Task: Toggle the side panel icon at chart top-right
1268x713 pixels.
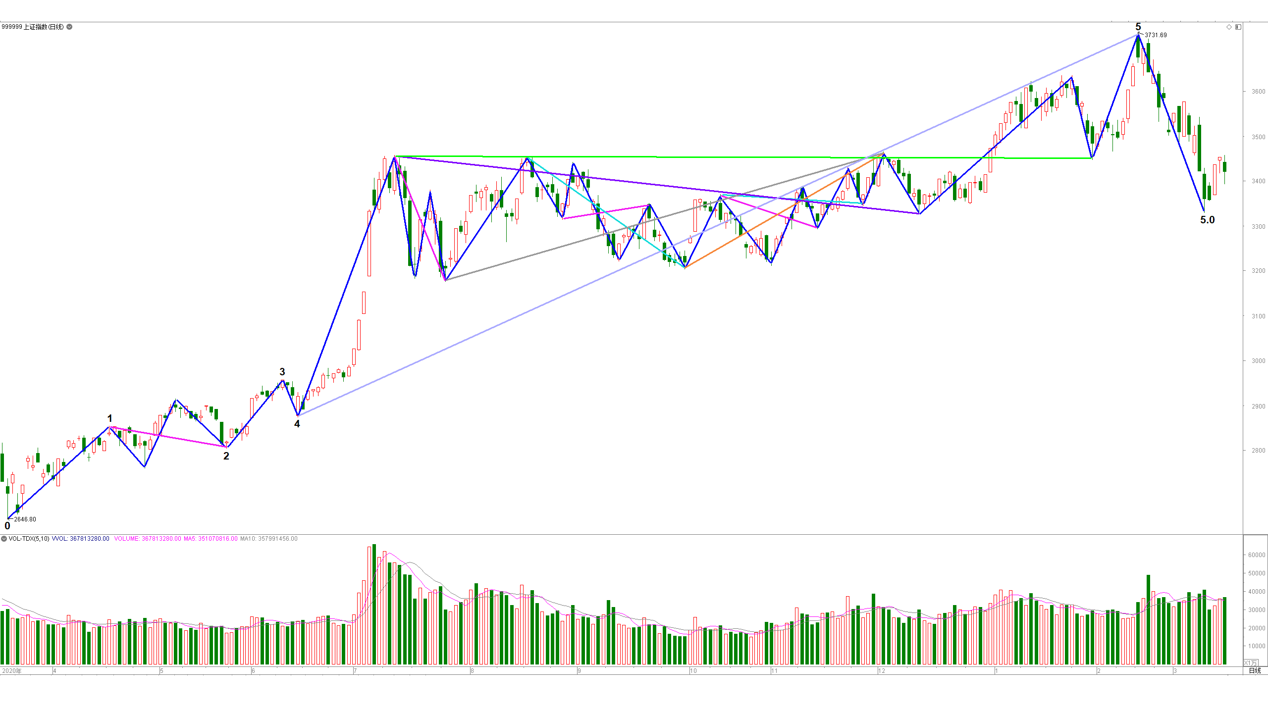Action: pos(1238,27)
